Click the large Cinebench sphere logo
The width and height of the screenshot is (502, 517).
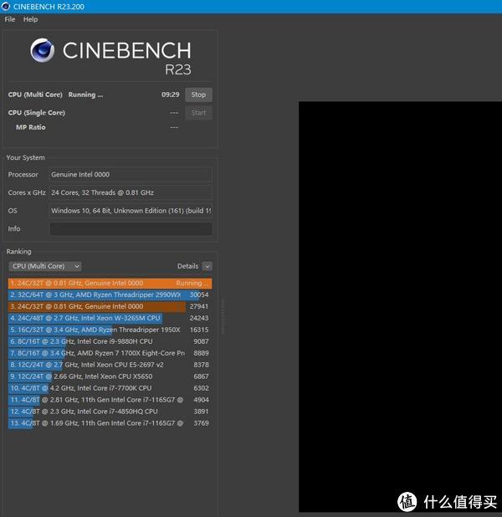tap(42, 50)
